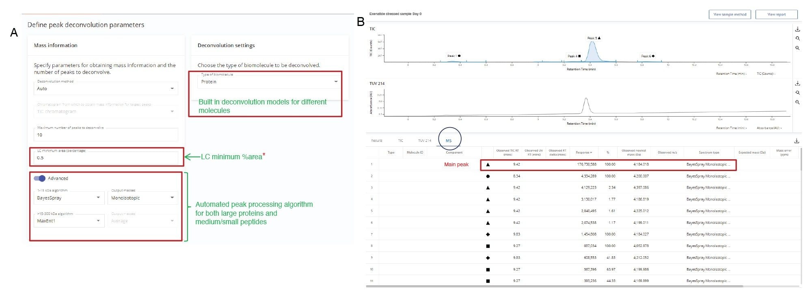Click the LC minimum area percentage field
Image resolution: width=812 pixels, height=299 pixels.
click(x=106, y=158)
